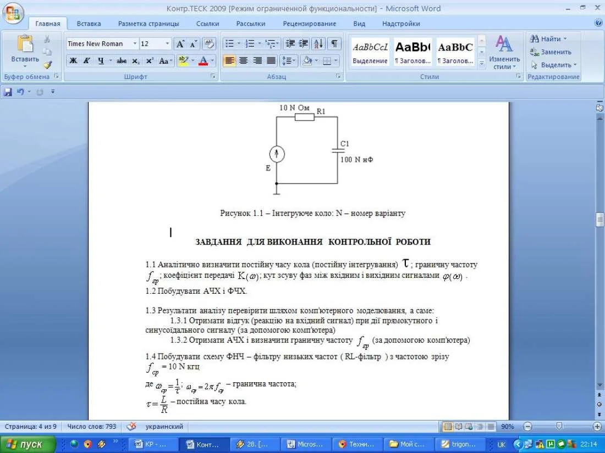The image size is (605, 453).
Task: Click the multilevel list icon
Action: (x=271, y=43)
